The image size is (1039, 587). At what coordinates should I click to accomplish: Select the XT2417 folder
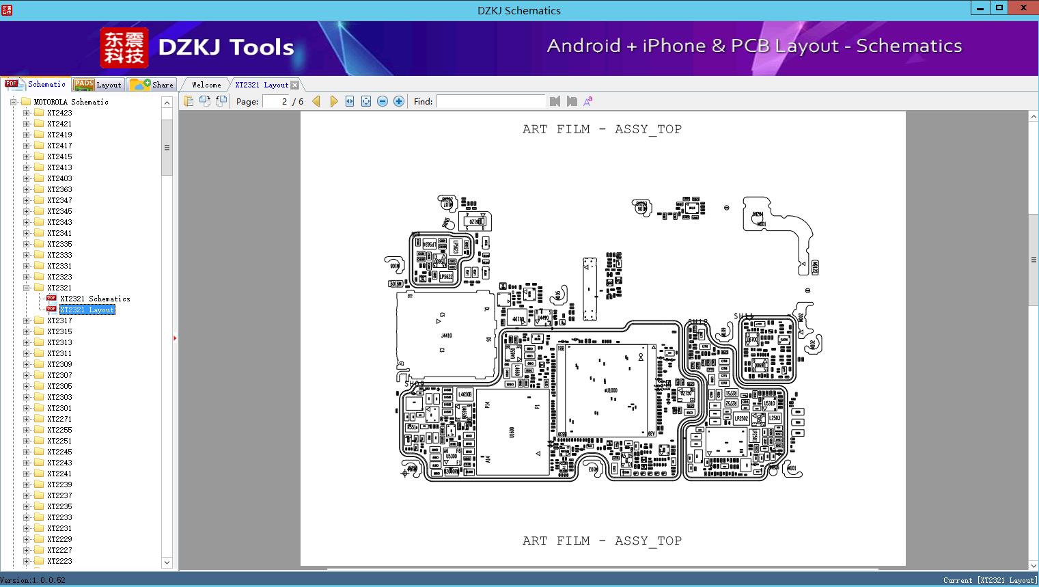pos(59,146)
